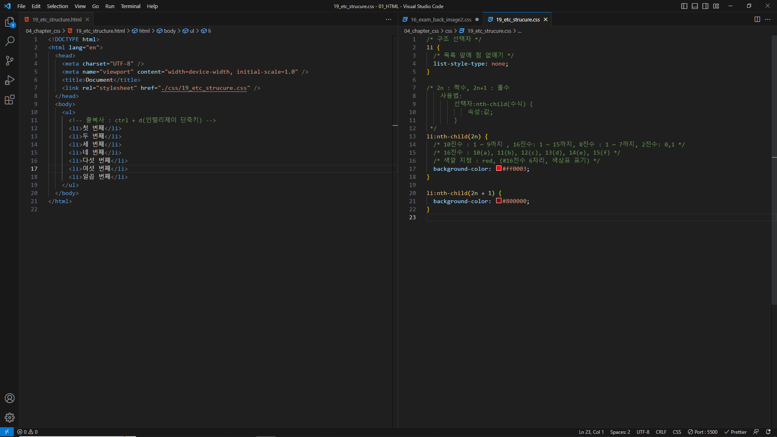Close the 19_etc_structure.html tab
The height and width of the screenshot is (437, 777).
pyautogui.click(x=87, y=19)
